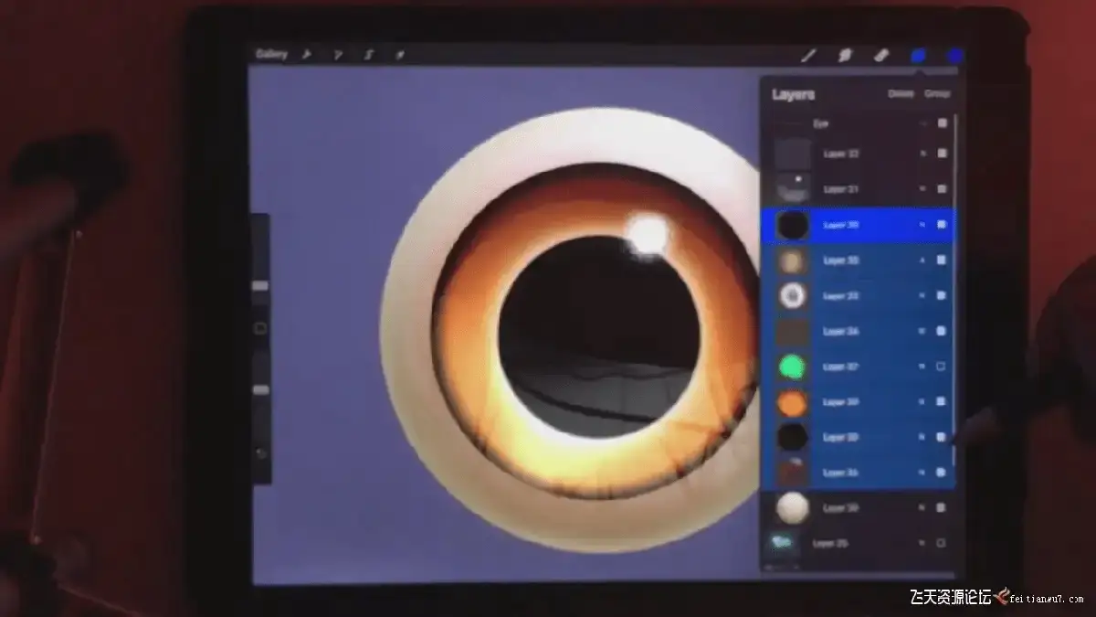Screen dimensions: 1096x617
Task: Tap the black circle thumbnail in bright-blue row
Action: 792,225
